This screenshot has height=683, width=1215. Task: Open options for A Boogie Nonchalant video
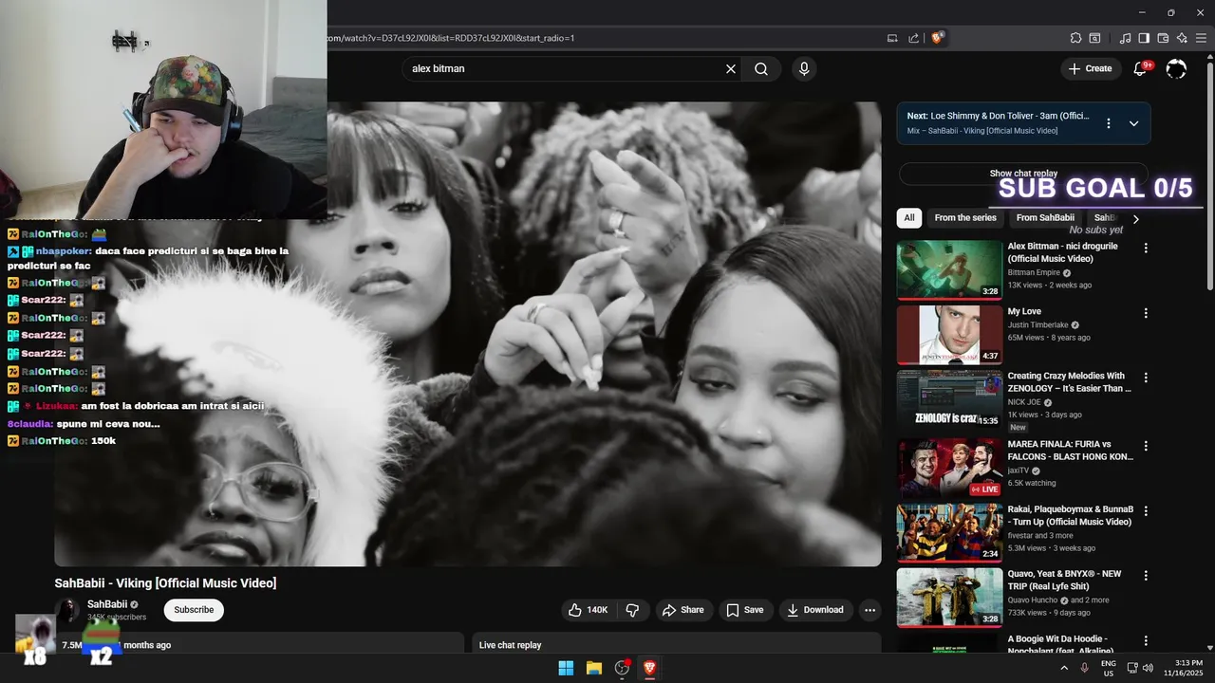click(x=1146, y=641)
